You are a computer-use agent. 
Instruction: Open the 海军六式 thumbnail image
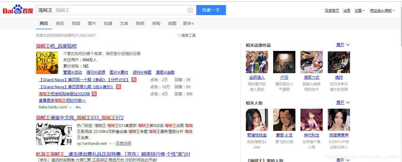coord(311,62)
